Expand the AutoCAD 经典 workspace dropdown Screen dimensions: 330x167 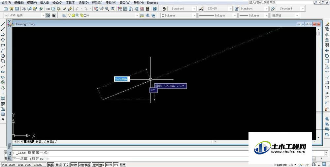(x=43, y=15)
